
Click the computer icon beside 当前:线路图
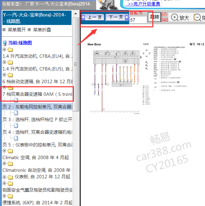pos(5,43)
